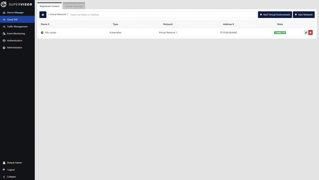319x180 pixels.
Task: Click the Add Network button
Action: [303, 15]
